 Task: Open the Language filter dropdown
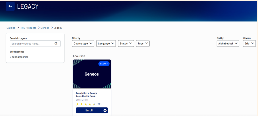point(106,43)
